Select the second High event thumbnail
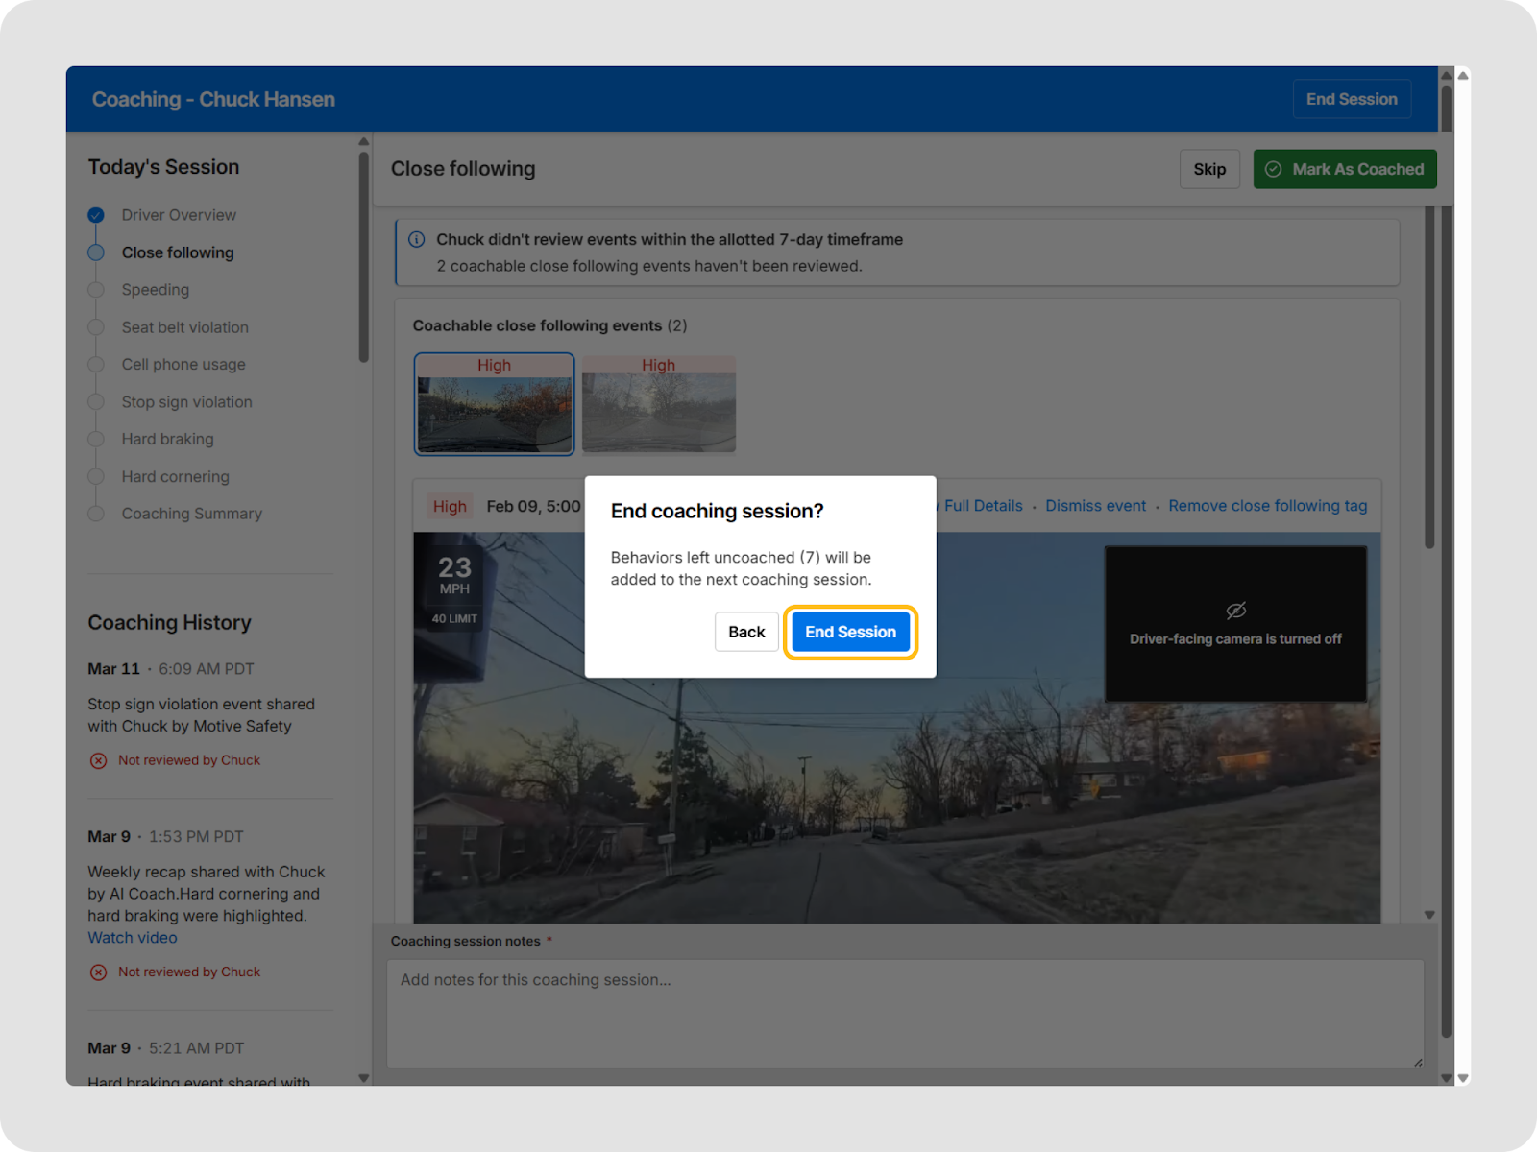This screenshot has height=1152, width=1537. pyautogui.click(x=659, y=404)
